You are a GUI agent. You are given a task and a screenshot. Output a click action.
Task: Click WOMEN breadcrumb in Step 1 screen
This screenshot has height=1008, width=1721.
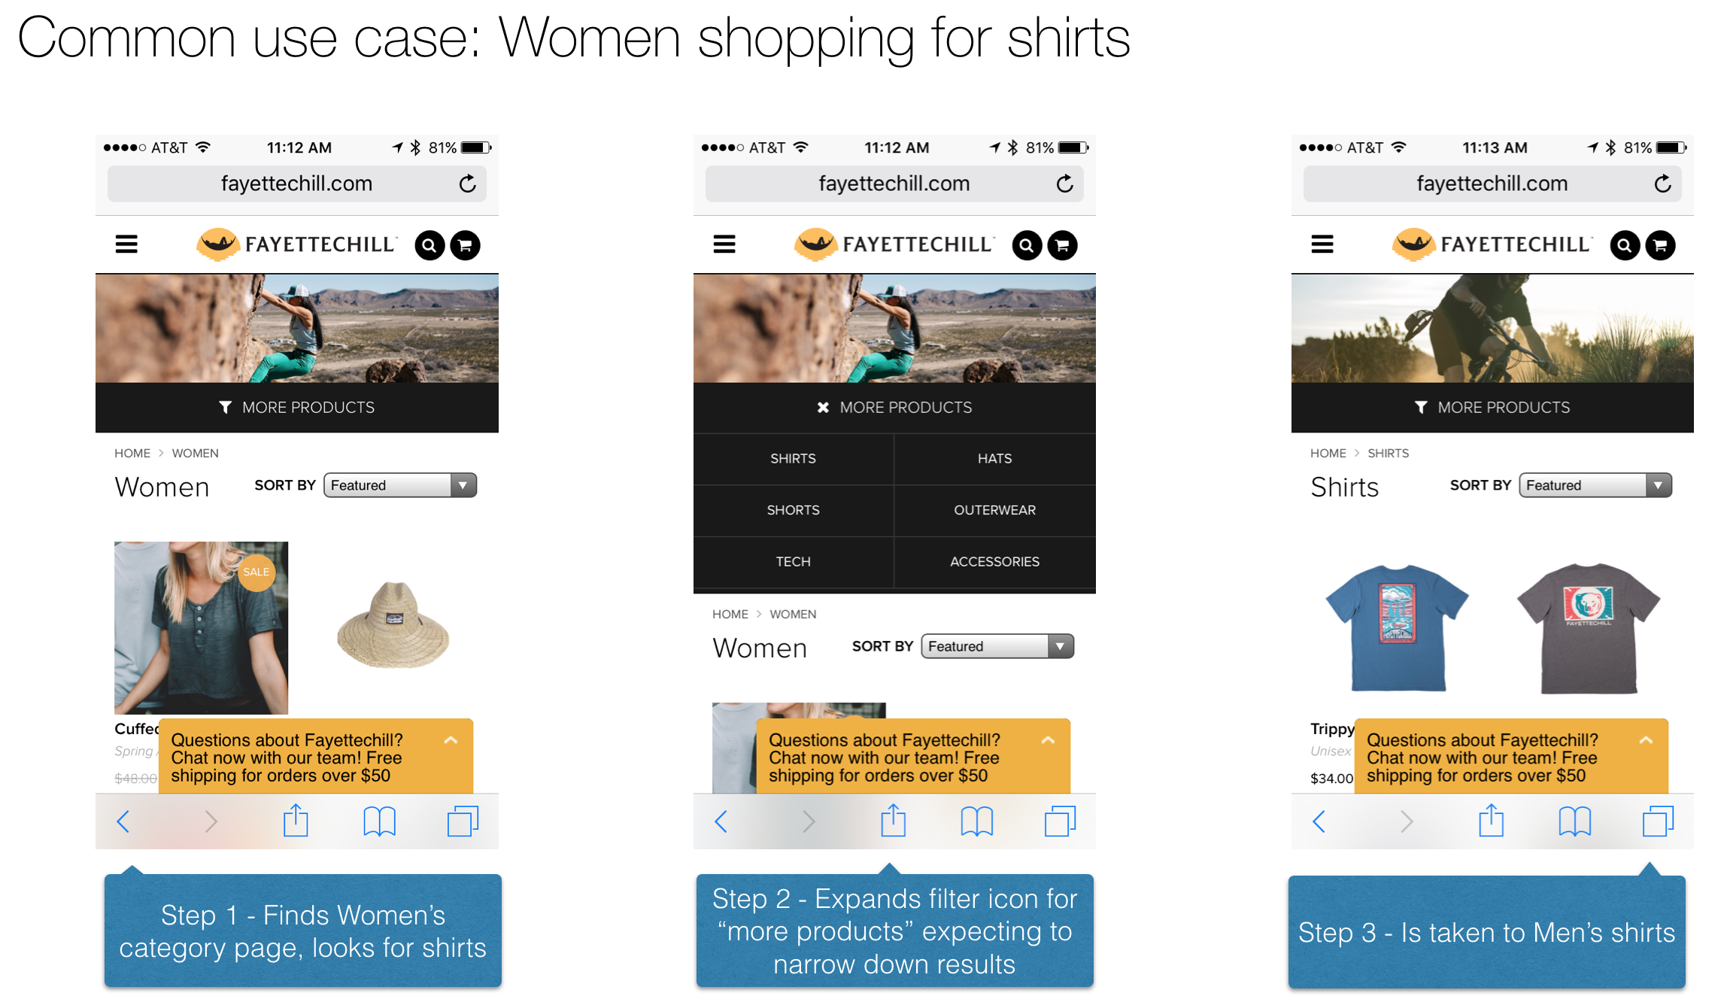pyautogui.click(x=195, y=453)
